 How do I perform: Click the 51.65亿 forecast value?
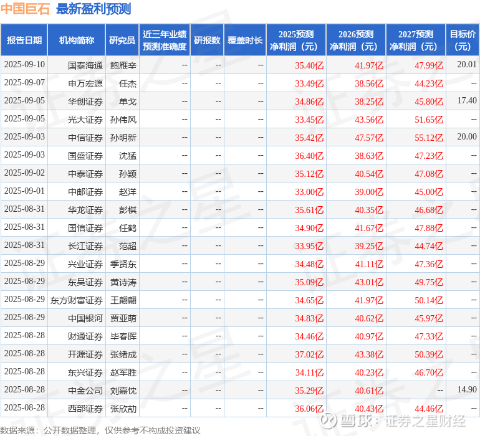(429, 120)
